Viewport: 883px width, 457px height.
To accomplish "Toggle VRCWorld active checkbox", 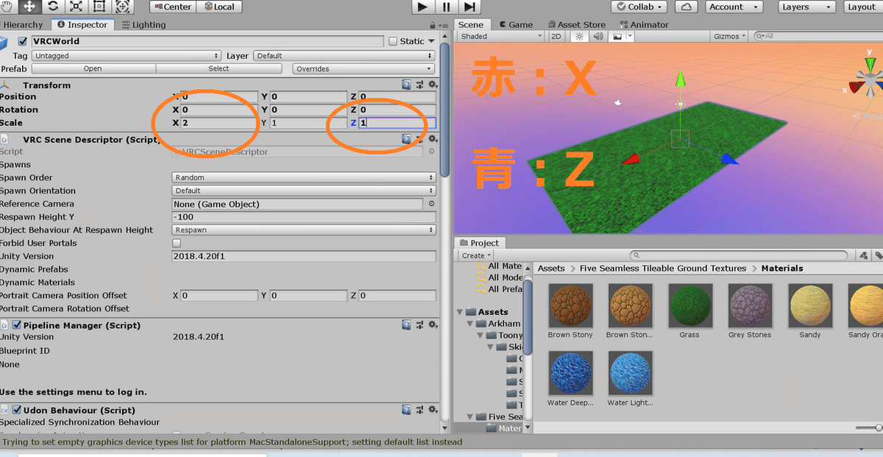I will (x=23, y=41).
